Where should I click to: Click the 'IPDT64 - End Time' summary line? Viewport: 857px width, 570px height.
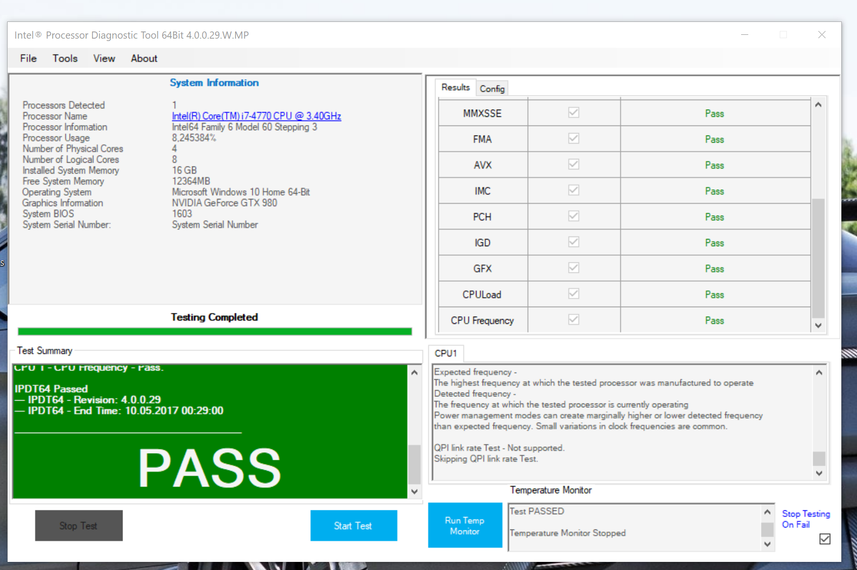(119, 411)
